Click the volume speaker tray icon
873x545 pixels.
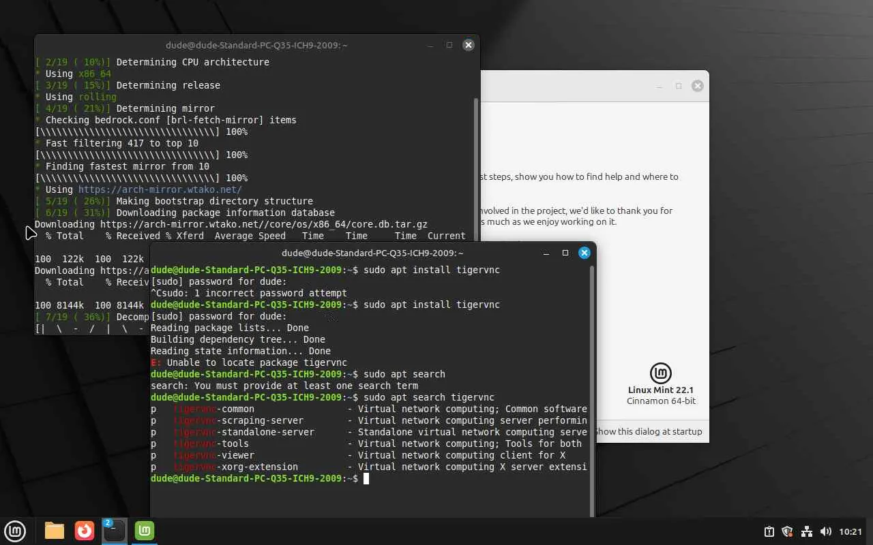click(x=825, y=531)
